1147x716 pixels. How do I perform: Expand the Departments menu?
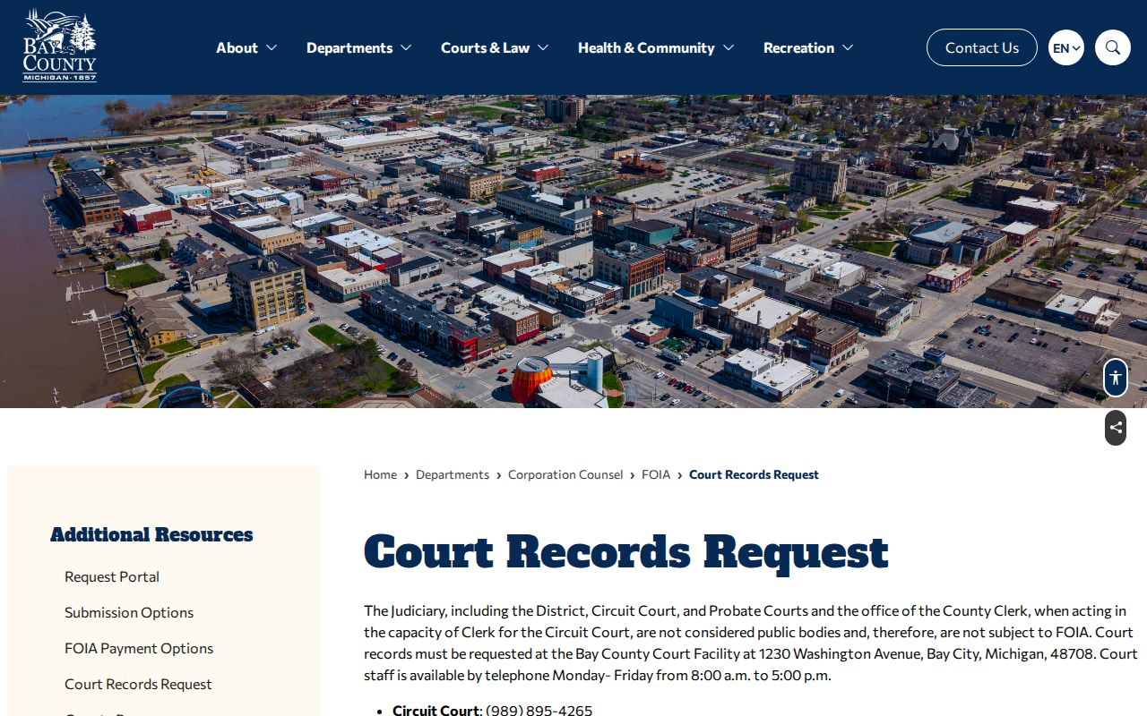coord(358,47)
